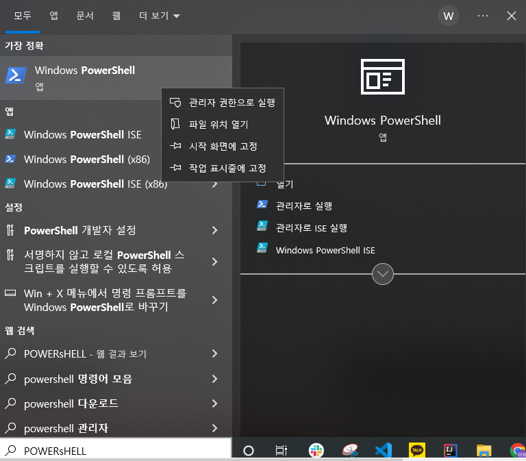Click the search magnifier icon beside powershell 명령어 모음
Viewport: 526px width, 461px height.
pyautogui.click(x=10, y=379)
